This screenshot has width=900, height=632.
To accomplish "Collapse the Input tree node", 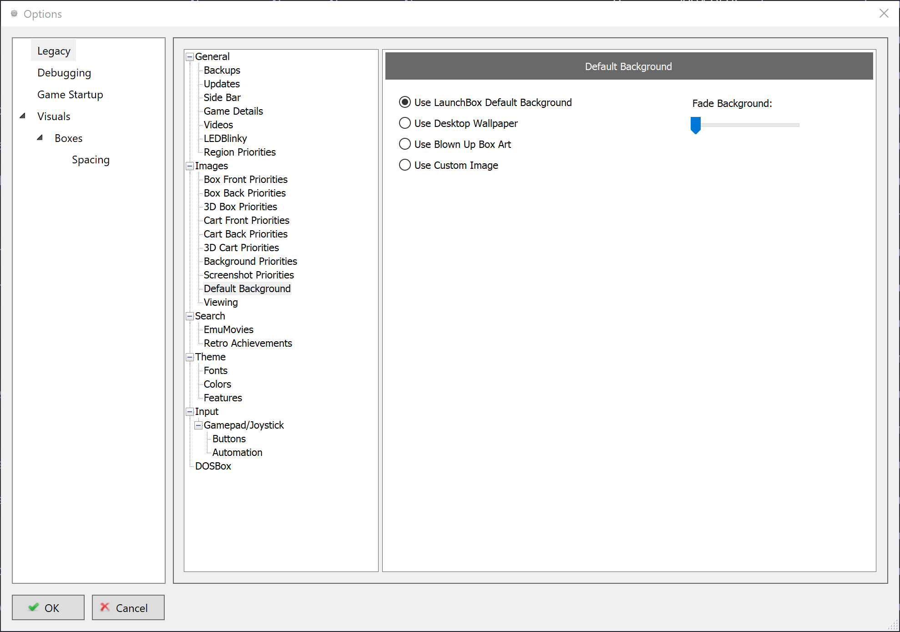I will click(x=190, y=412).
